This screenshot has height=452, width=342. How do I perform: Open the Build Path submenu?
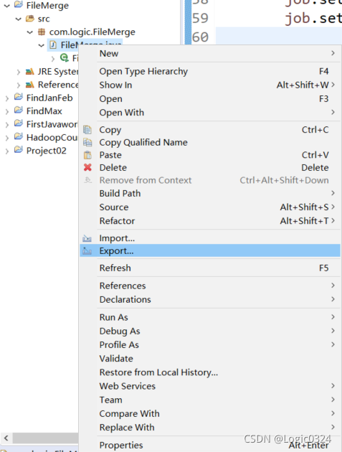click(x=210, y=194)
